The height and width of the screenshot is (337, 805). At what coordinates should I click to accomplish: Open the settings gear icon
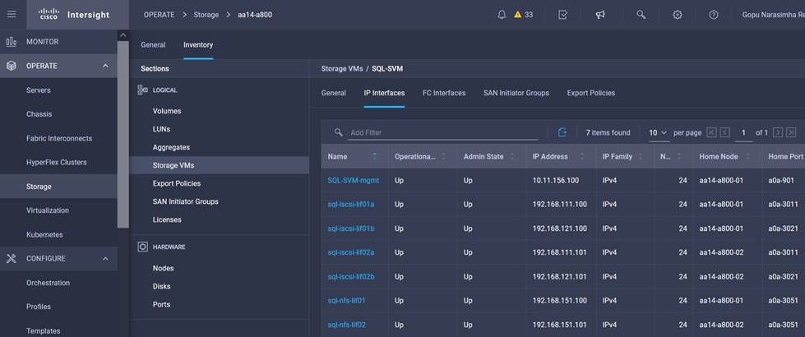click(678, 15)
